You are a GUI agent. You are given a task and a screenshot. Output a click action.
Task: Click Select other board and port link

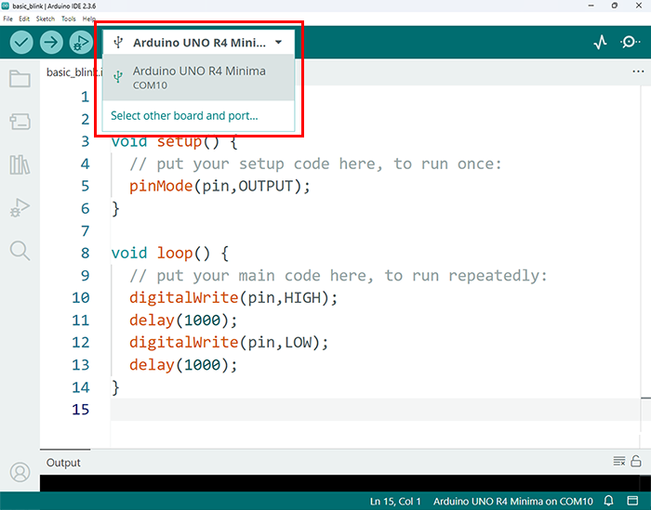[x=184, y=116]
